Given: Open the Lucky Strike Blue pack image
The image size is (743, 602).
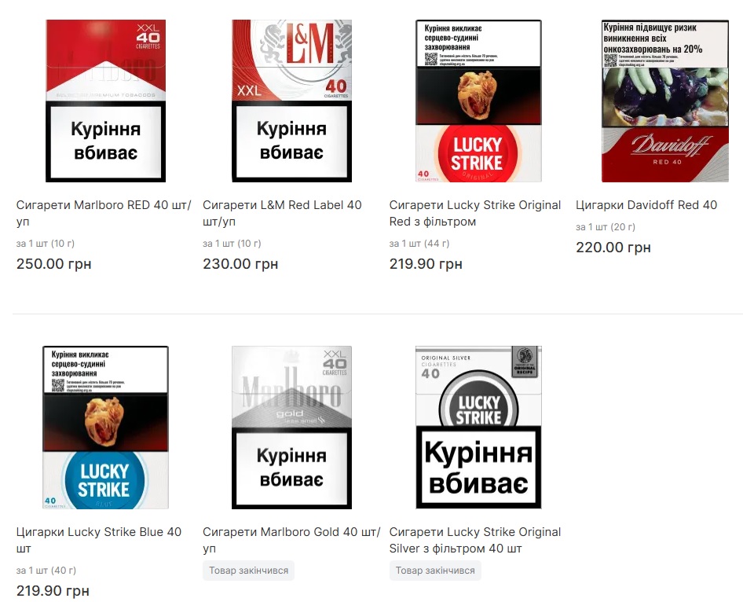Looking at the screenshot, I should click(x=106, y=428).
